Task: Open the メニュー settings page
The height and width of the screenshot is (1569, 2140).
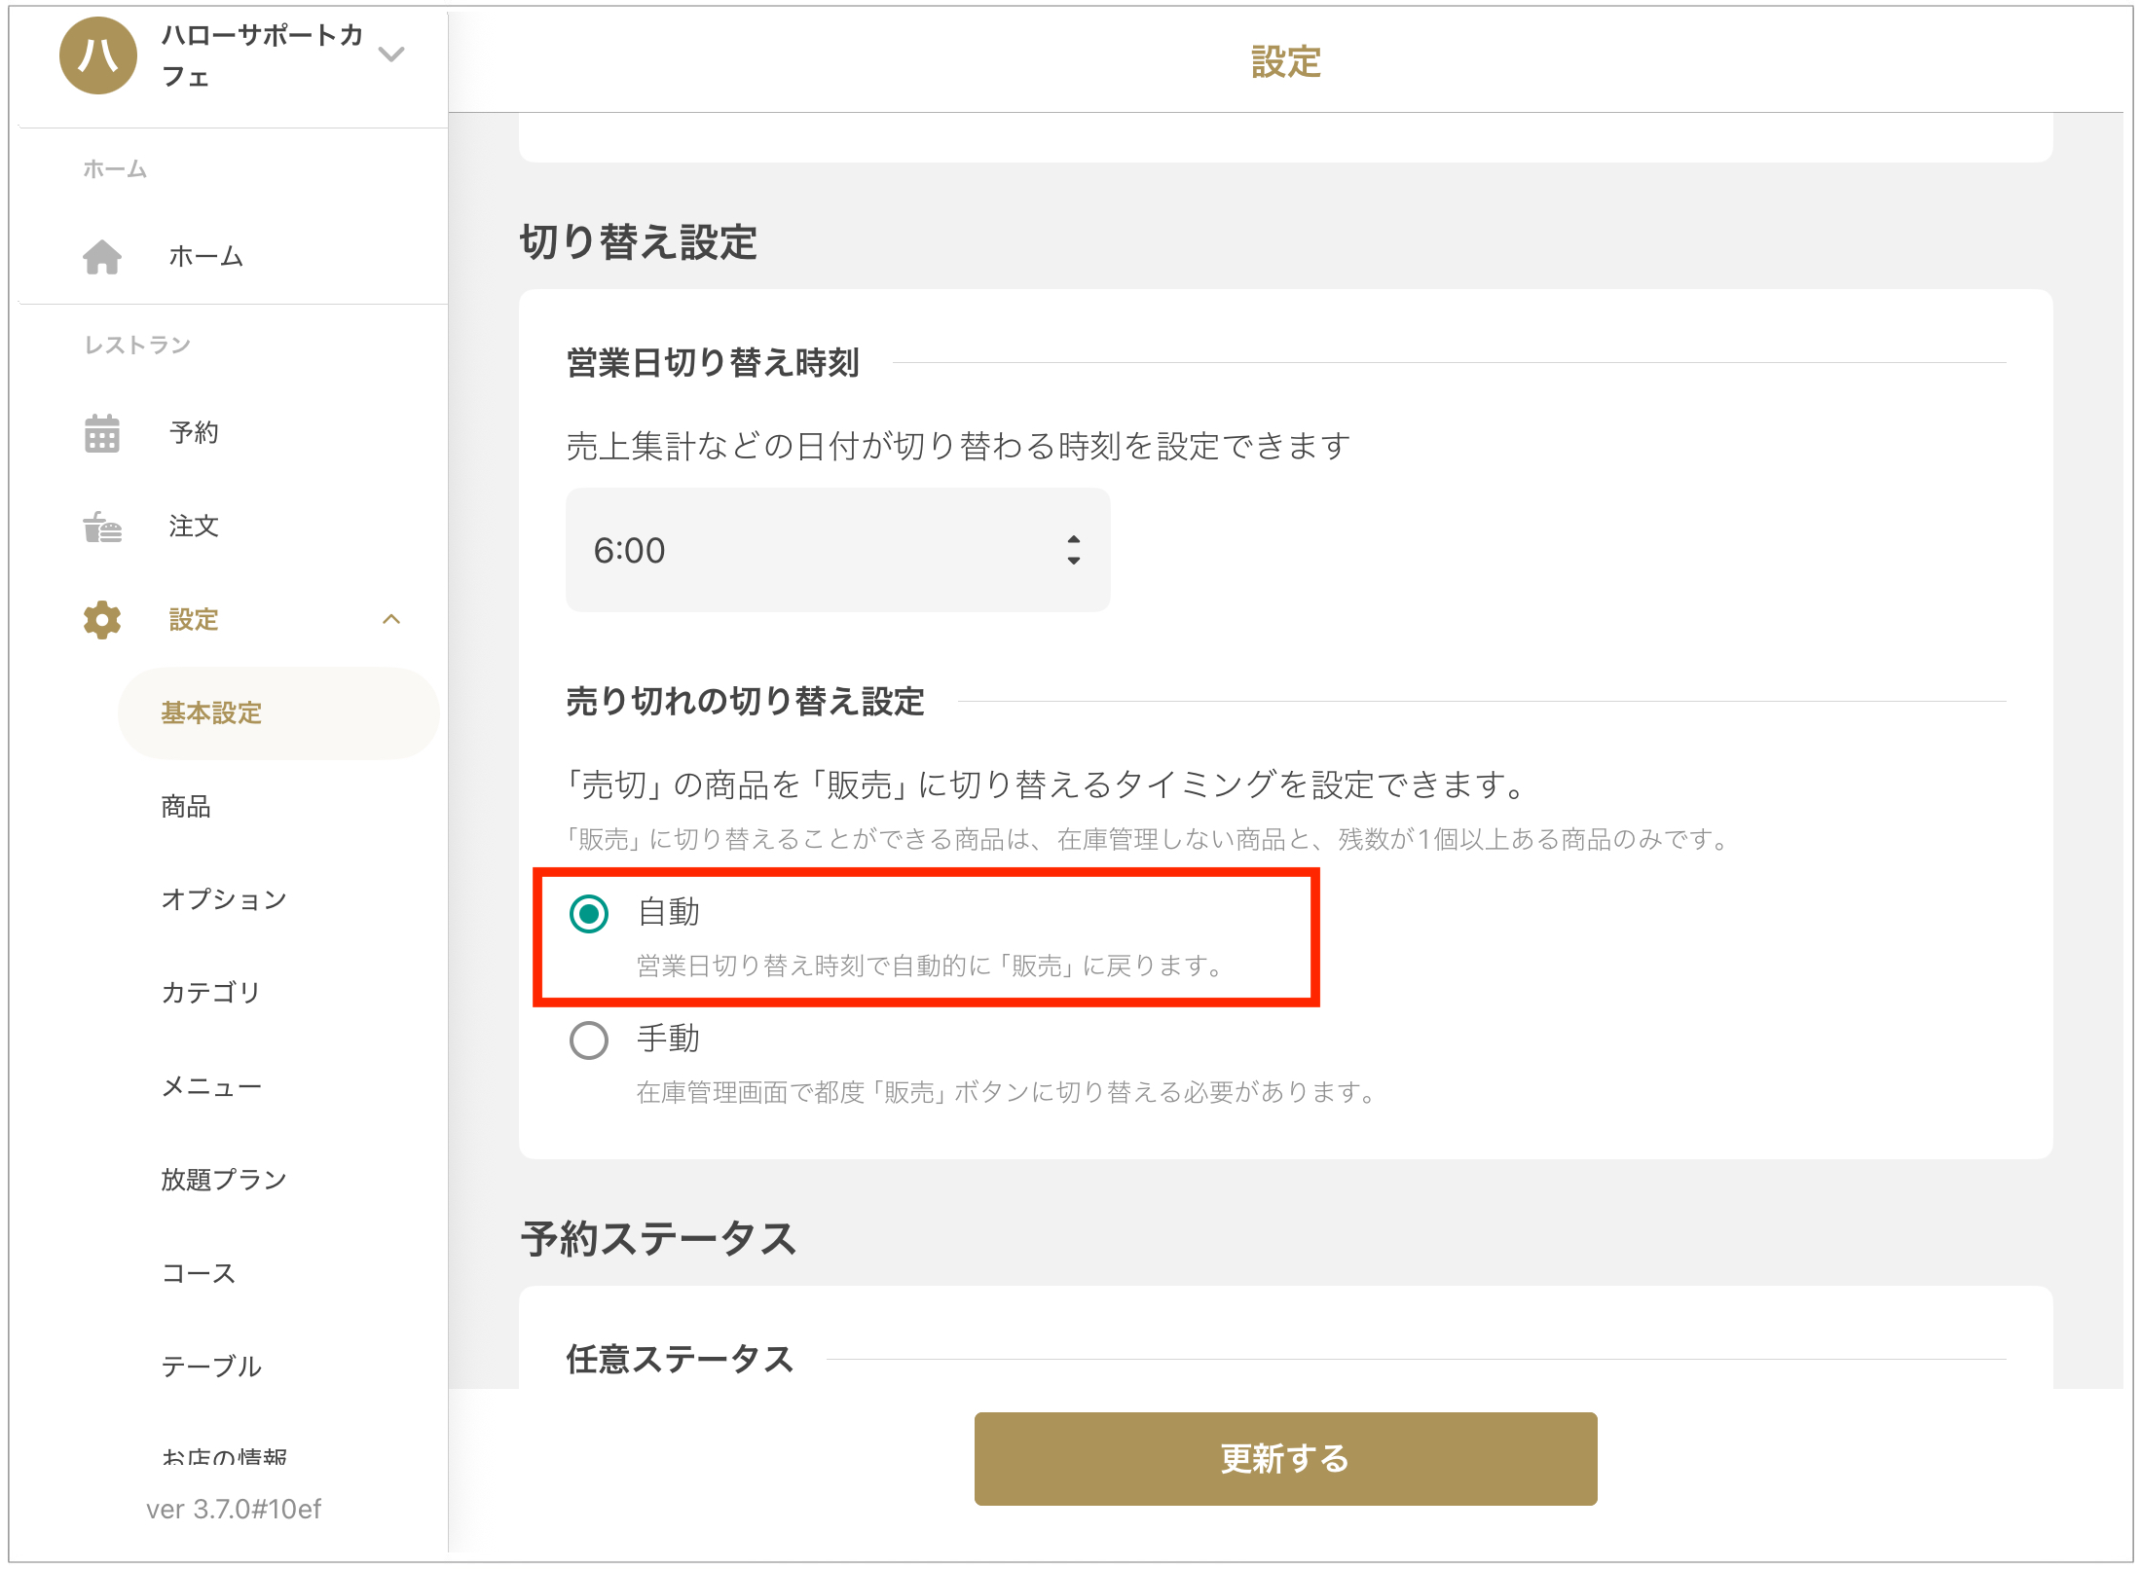Action: pyautogui.click(x=211, y=1086)
